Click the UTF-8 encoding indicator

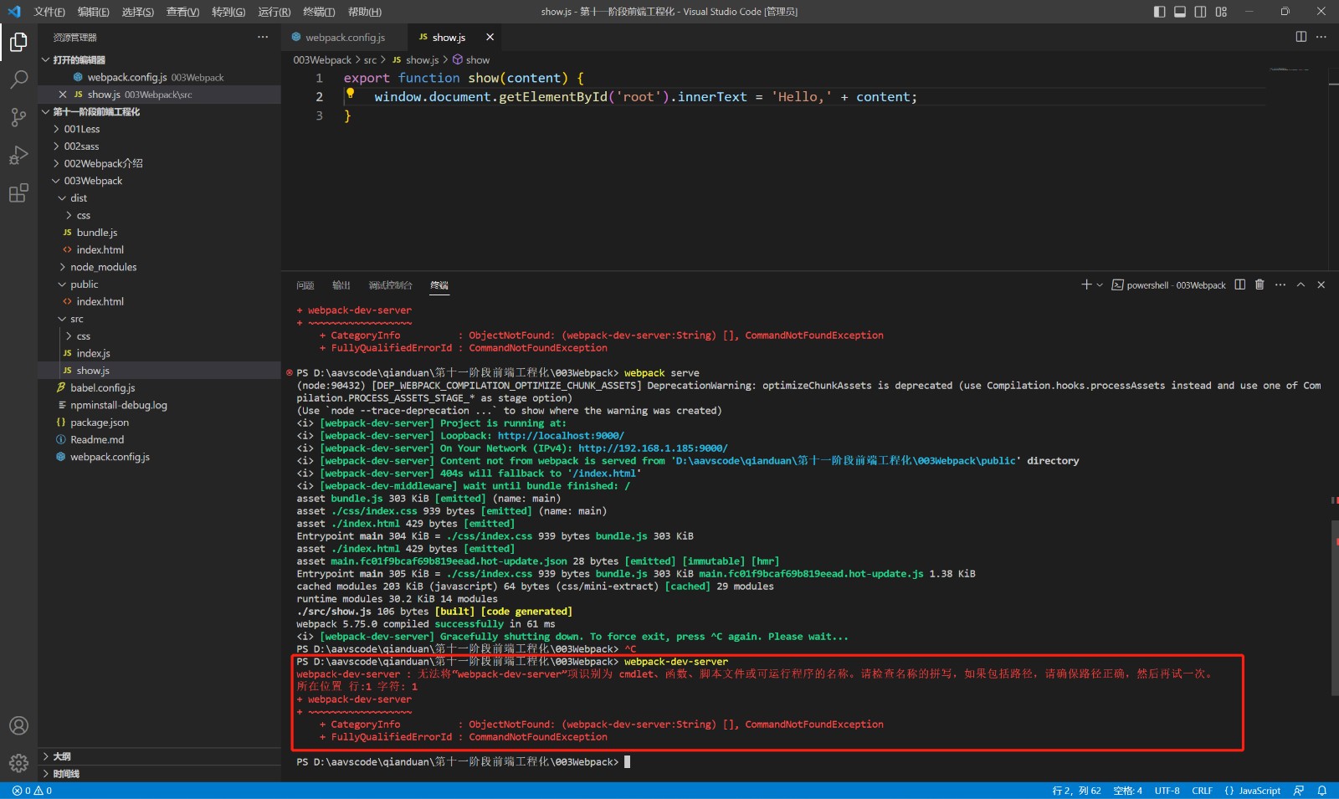click(1167, 791)
